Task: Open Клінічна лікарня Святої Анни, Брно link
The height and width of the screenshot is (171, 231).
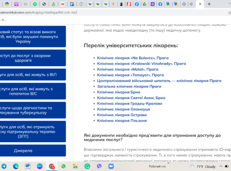Action: [131, 98]
